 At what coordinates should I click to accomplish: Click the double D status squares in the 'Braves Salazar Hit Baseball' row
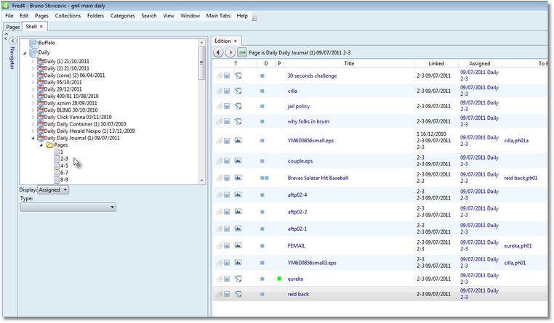click(x=265, y=178)
